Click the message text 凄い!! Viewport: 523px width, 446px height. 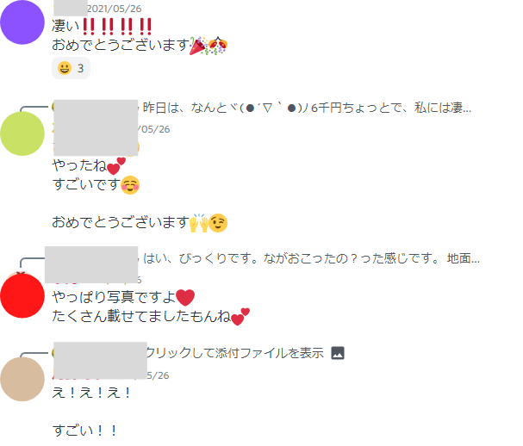pyautogui.click(x=102, y=26)
